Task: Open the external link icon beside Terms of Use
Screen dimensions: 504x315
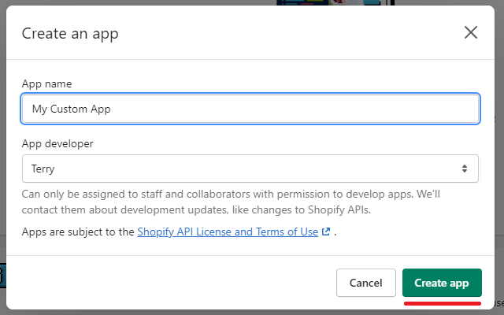Action: (326, 232)
